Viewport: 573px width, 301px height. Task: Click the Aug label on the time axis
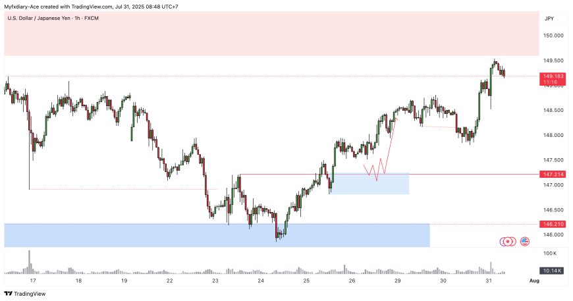(534, 281)
